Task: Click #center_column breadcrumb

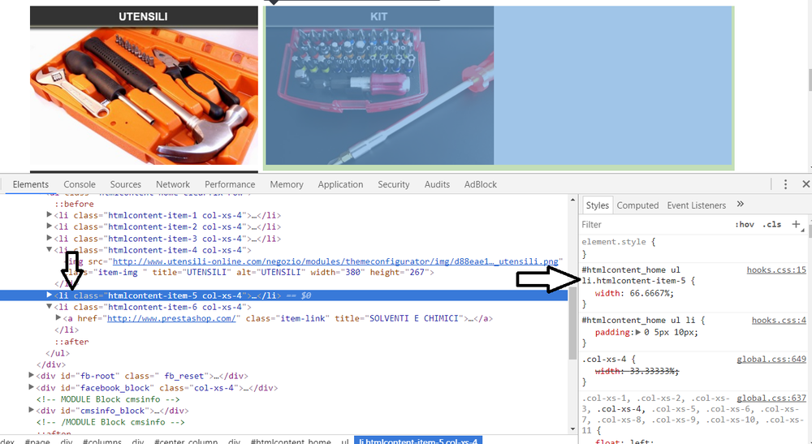Action: (186, 441)
